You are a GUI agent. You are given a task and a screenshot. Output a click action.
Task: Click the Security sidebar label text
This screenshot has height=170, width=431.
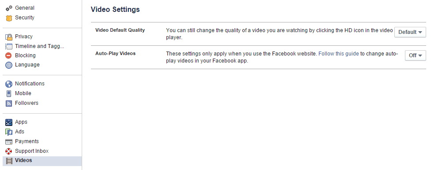[25, 18]
